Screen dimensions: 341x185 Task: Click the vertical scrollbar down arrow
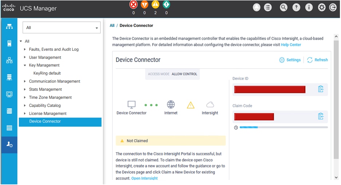336,177
